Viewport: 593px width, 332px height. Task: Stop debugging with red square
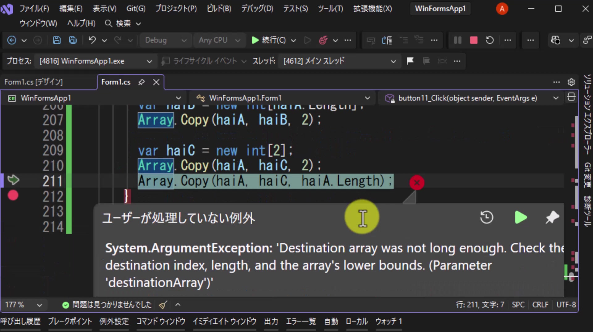(474, 40)
